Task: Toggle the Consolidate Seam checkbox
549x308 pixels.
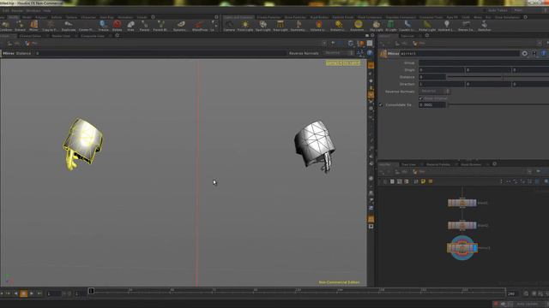Action: [381, 104]
